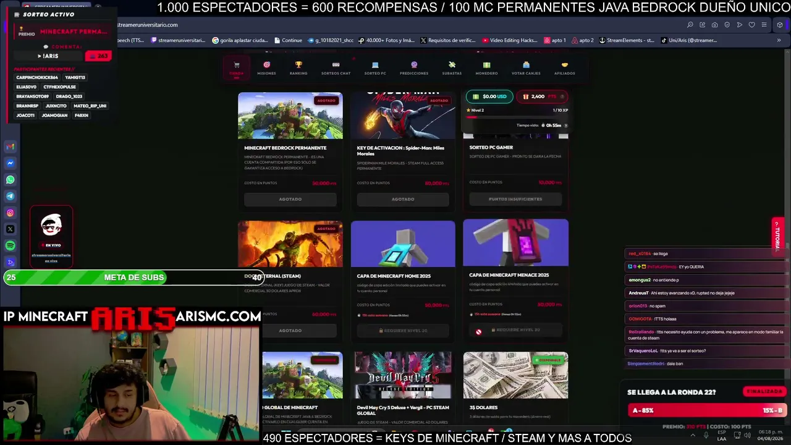Open the extensions cube icon
791x445 pixels.
tap(780, 25)
